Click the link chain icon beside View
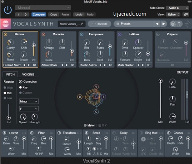Screen dimensions: 192x164 click(186, 14)
